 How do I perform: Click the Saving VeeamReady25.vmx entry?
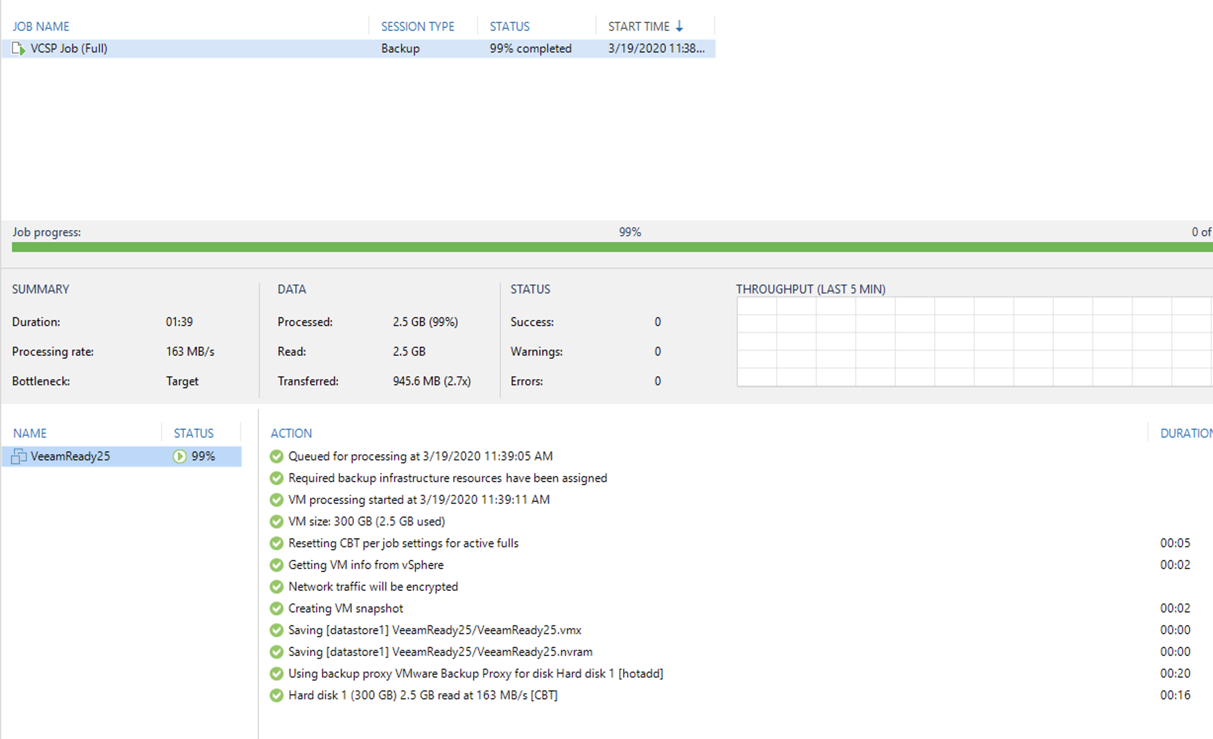[435, 630]
